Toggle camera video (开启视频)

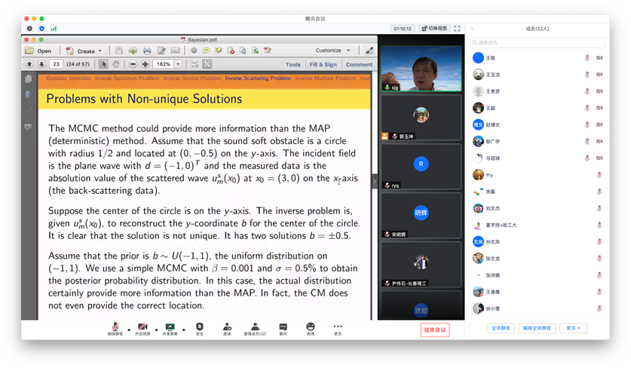coord(142,329)
